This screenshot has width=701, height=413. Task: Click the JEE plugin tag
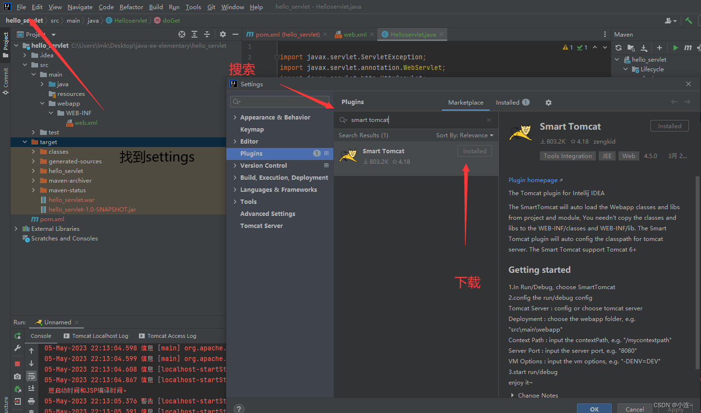tap(607, 156)
